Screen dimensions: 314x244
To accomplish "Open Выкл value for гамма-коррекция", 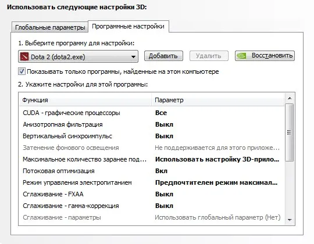I will [164, 206].
